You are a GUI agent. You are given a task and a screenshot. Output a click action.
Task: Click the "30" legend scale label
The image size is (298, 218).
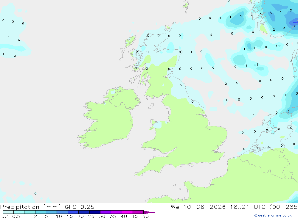click(x=102, y=216)
